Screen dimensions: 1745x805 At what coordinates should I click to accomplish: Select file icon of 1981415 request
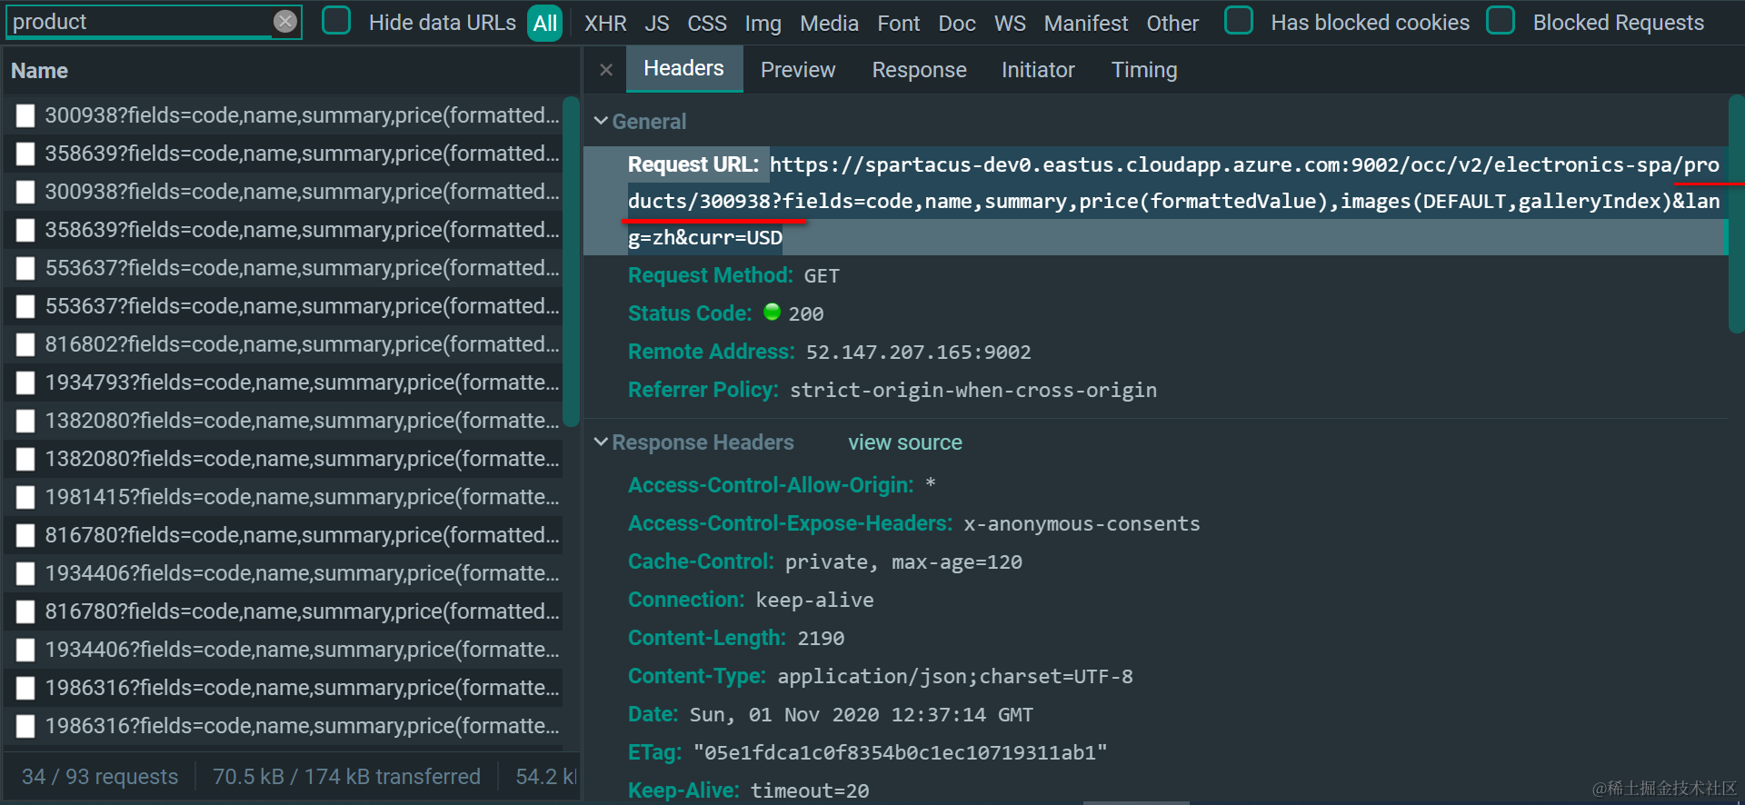click(x=25, y=497)
